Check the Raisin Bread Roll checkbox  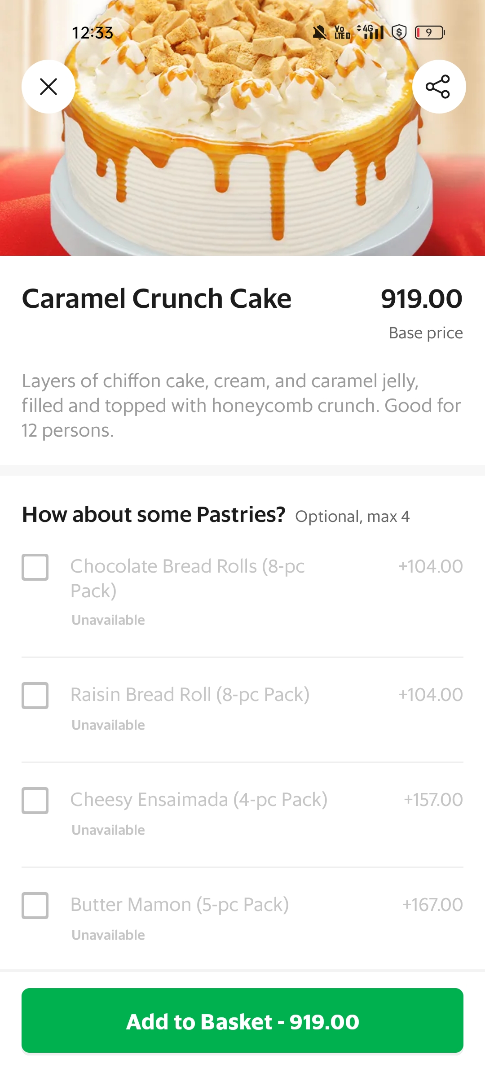tap(35, 696)
